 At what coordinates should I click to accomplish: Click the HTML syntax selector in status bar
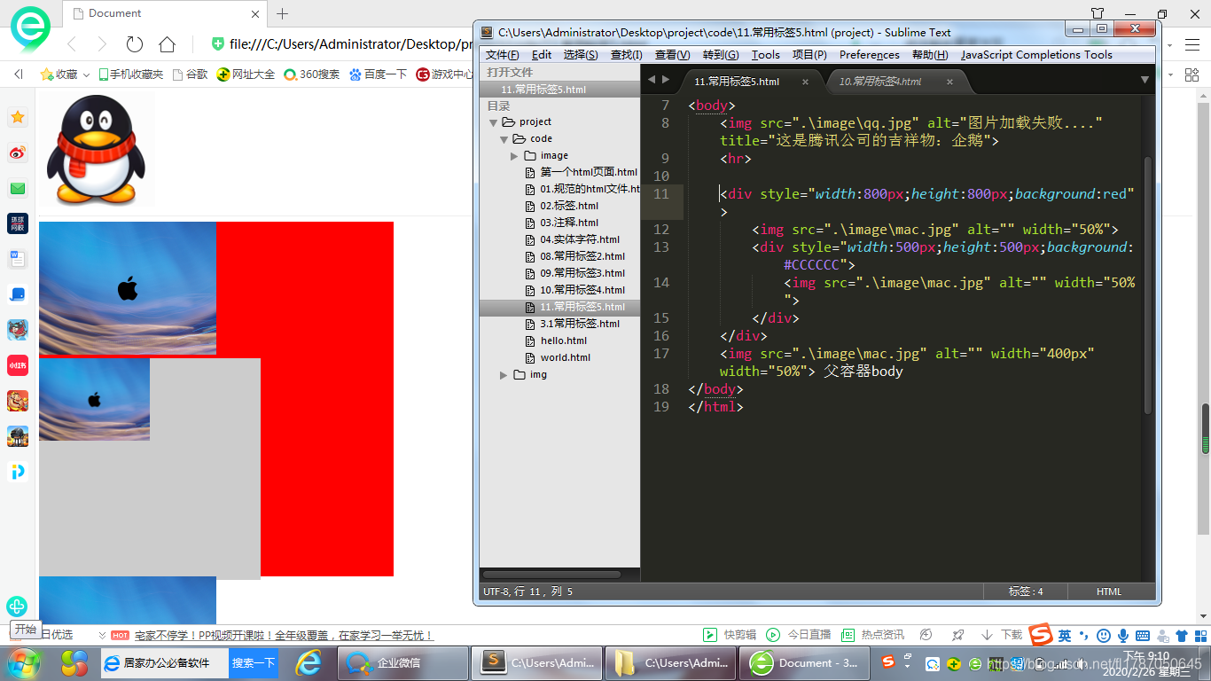[x=1109, y=591]
